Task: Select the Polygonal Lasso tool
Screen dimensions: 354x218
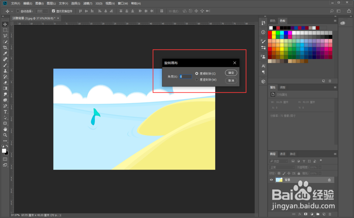Action: click(5, 36)
